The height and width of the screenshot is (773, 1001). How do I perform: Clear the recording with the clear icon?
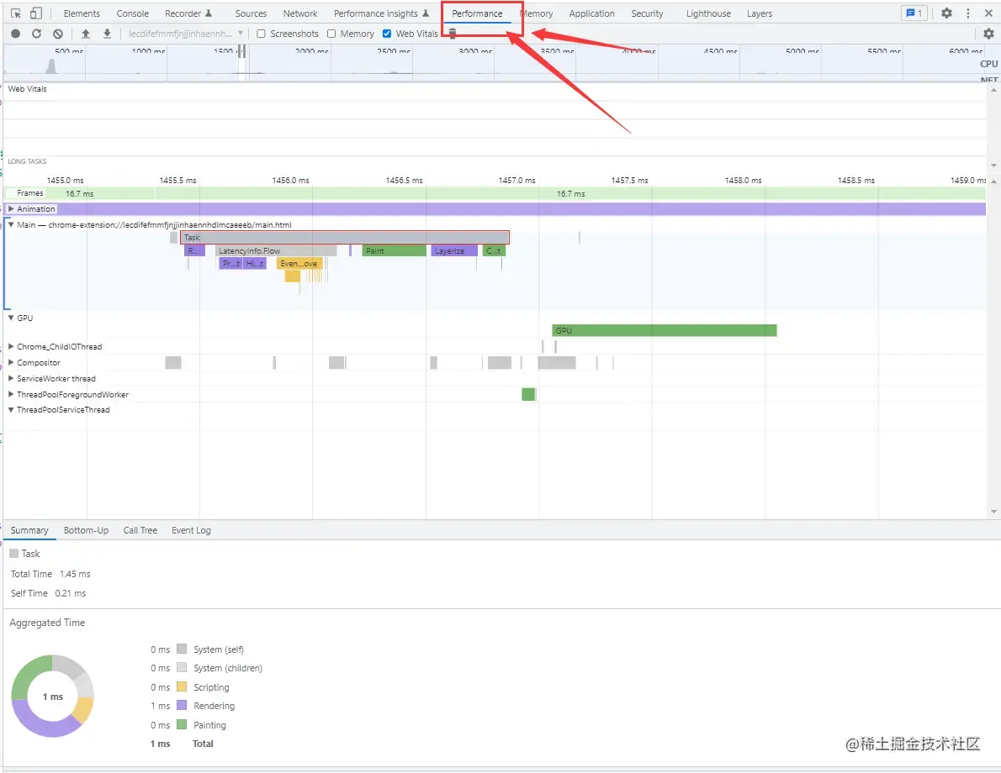[x=58, y=34]
